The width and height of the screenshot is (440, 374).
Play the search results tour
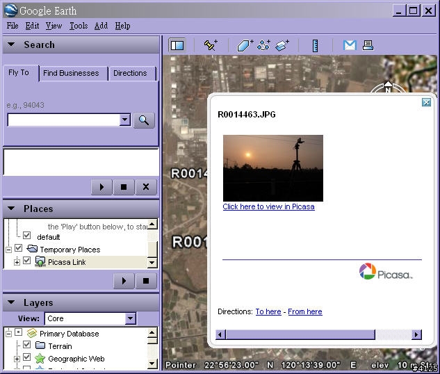point(101,187)
